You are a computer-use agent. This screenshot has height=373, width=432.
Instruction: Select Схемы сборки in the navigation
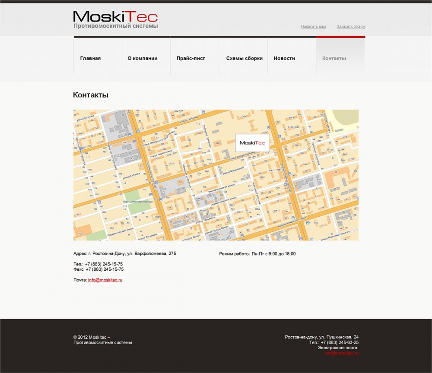pos(244,58)
